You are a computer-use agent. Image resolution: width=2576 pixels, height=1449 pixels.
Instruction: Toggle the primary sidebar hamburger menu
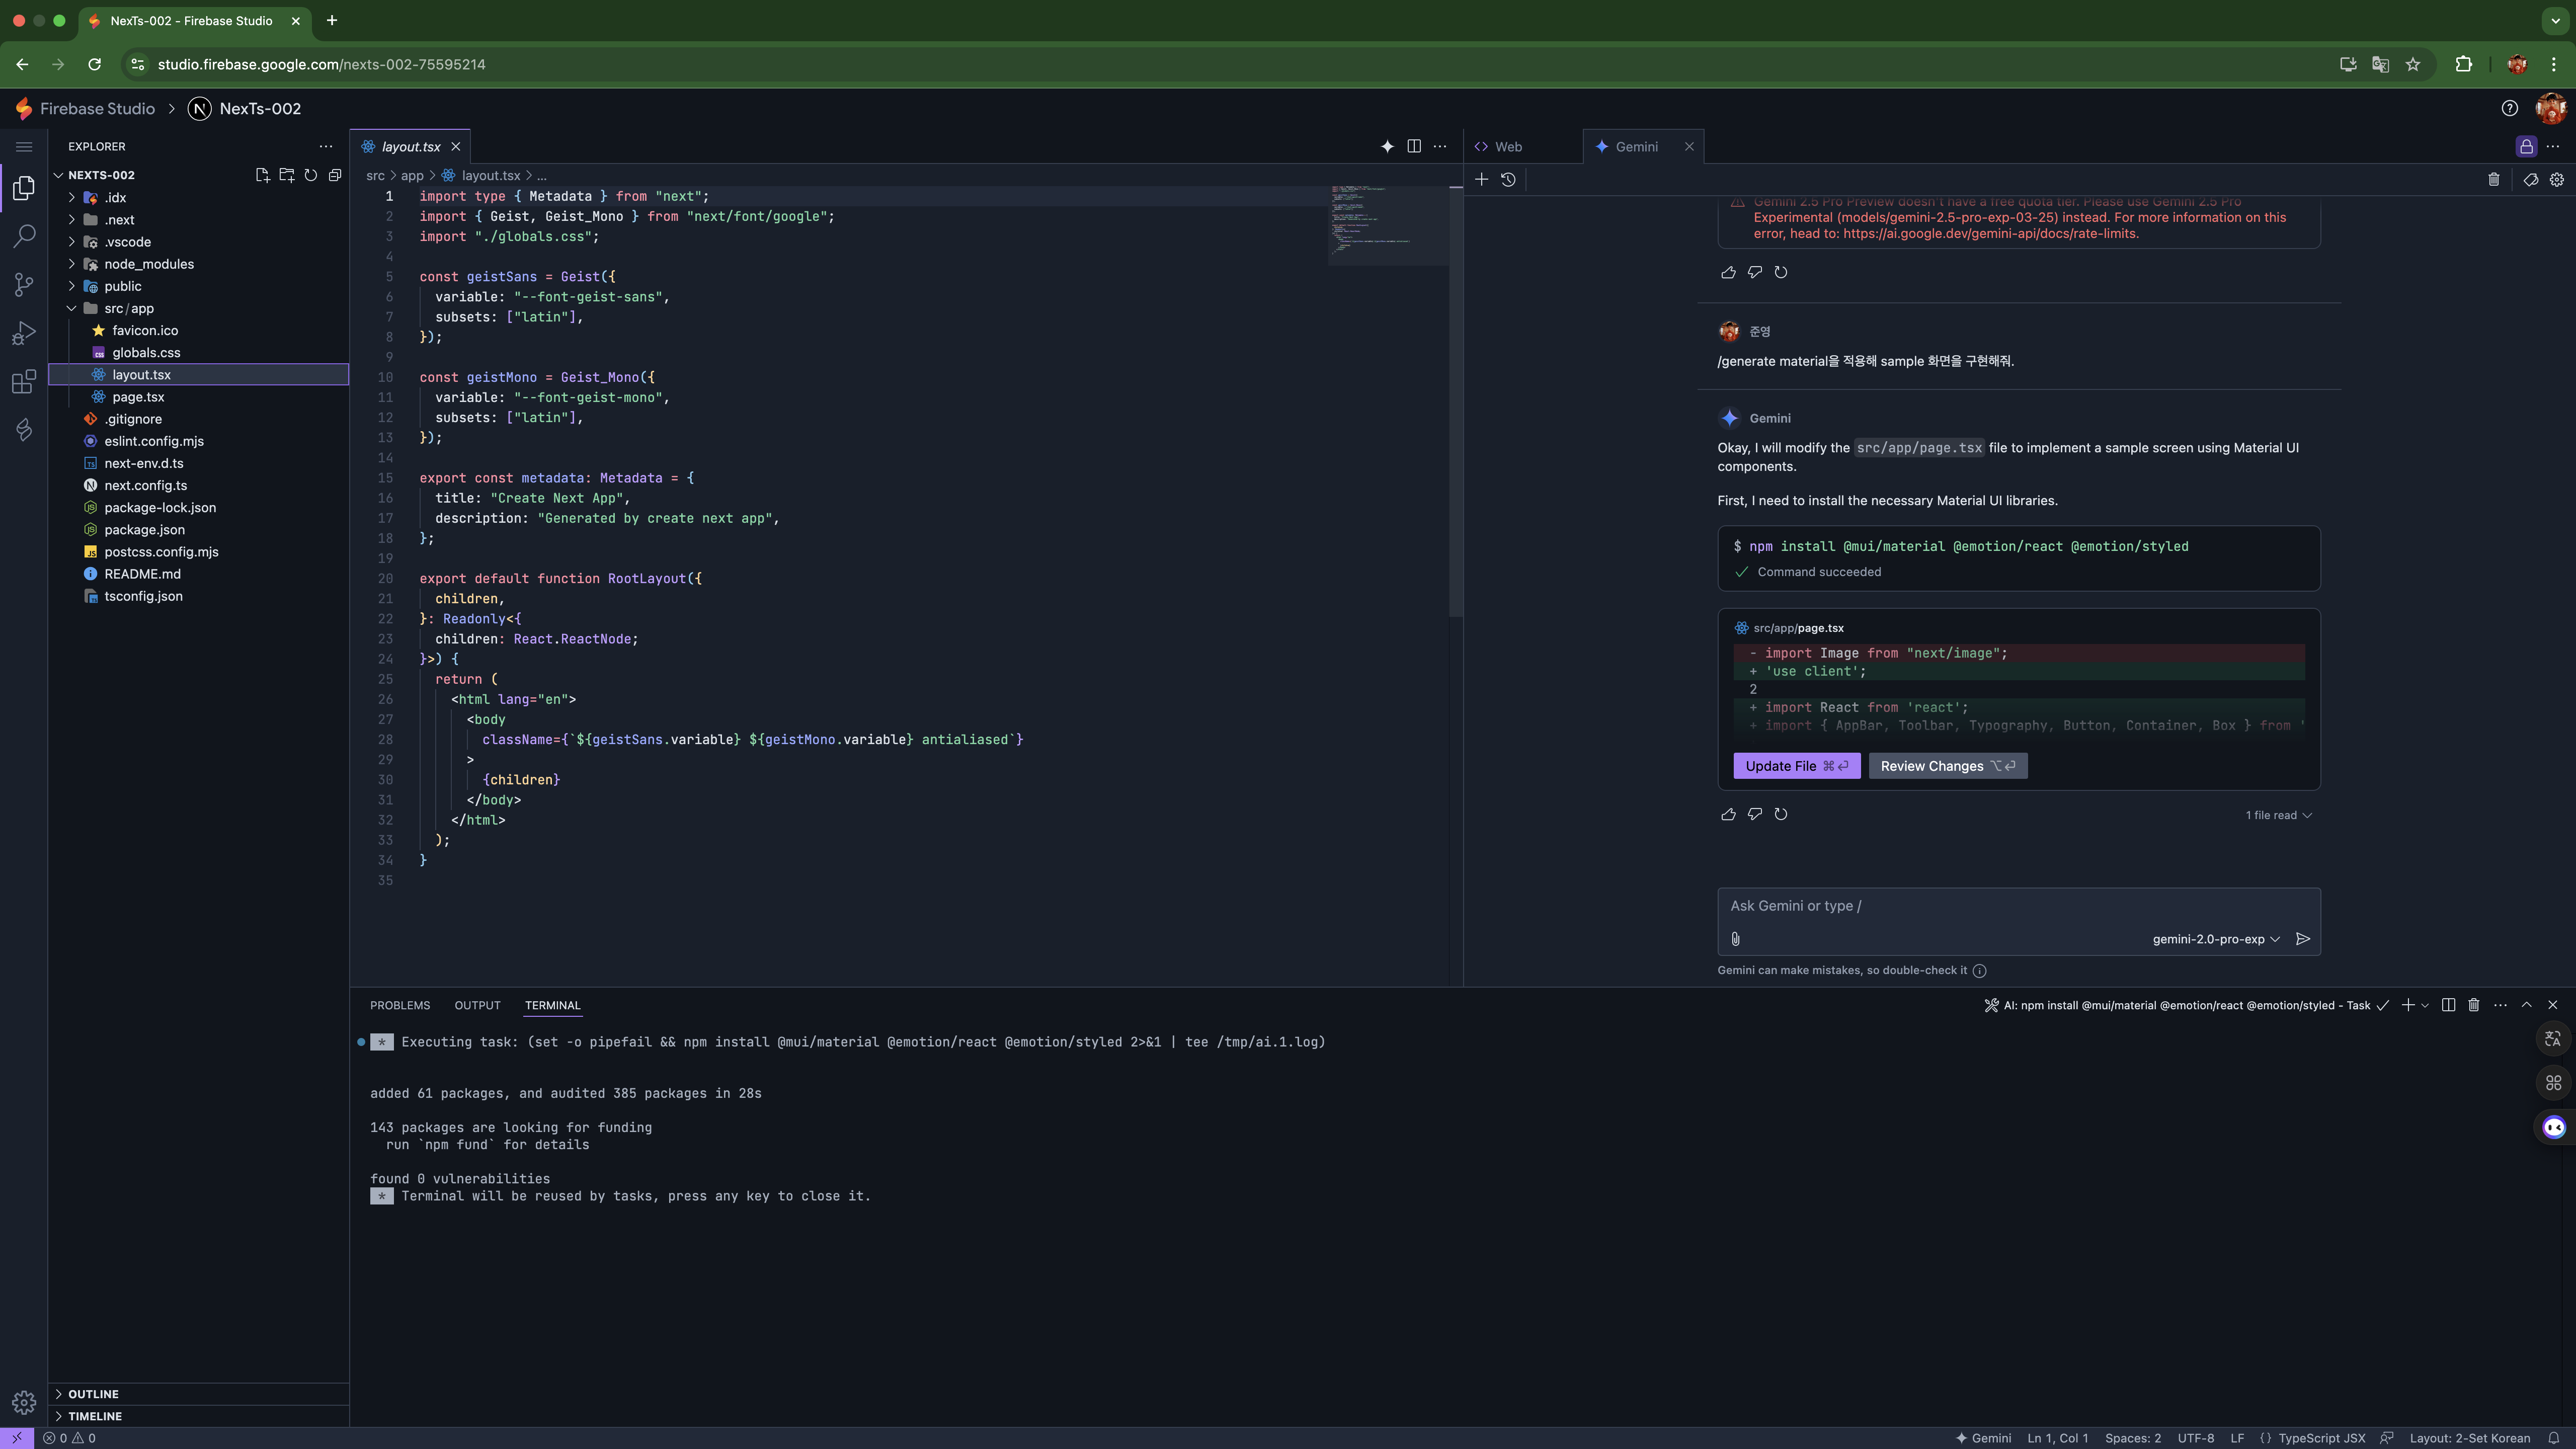click(24, 147)
